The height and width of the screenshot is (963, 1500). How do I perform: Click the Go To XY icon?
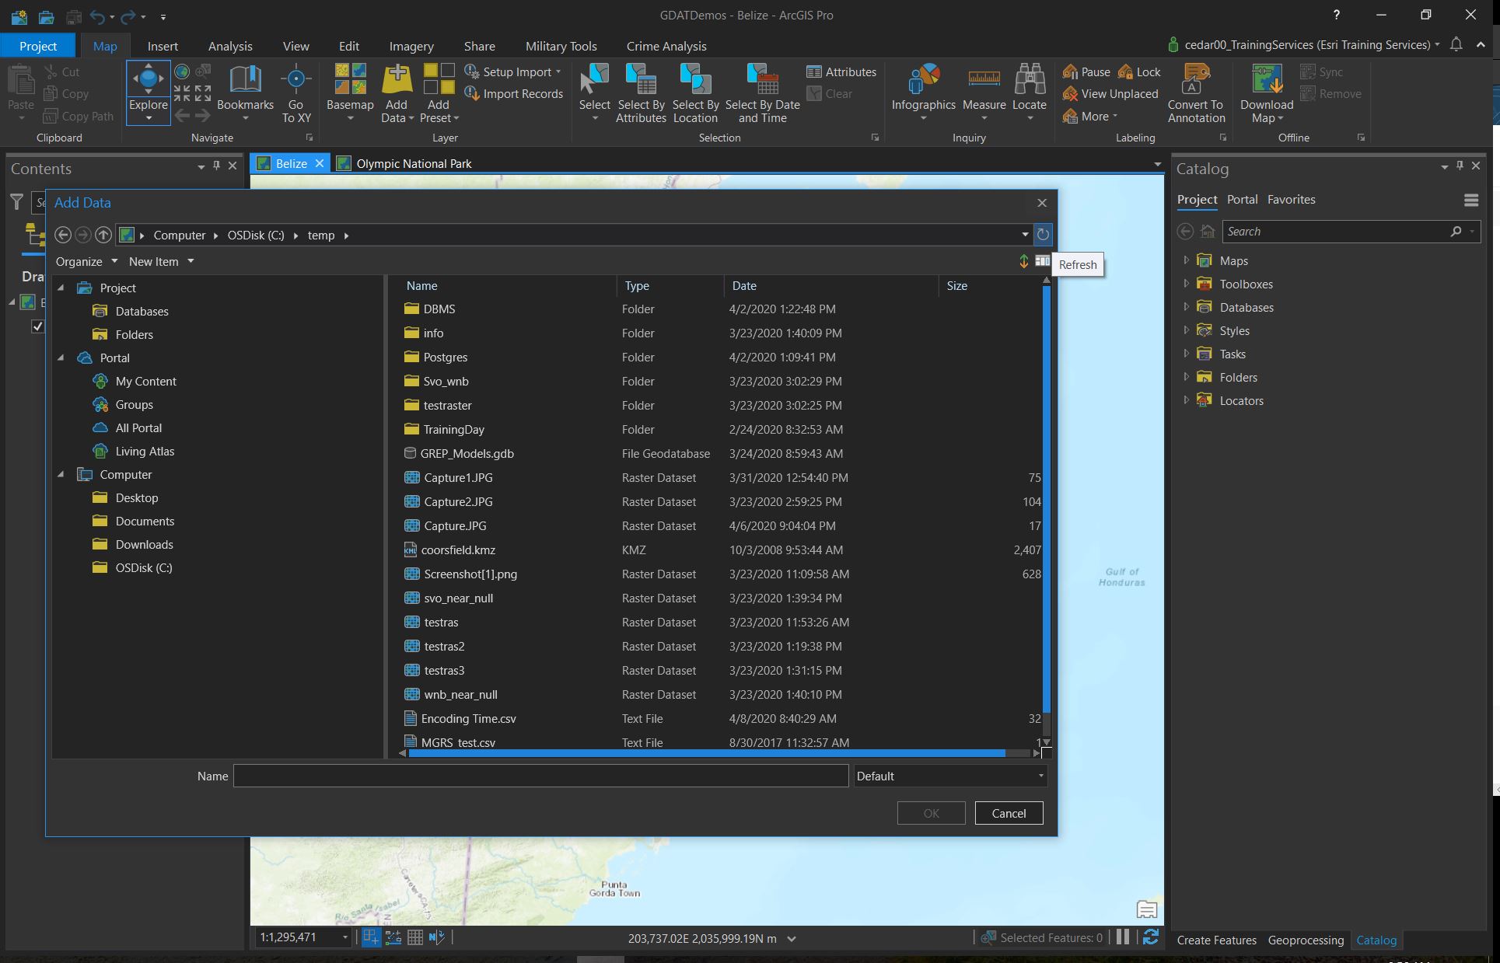pyautogui.click(x=295, y=79)
